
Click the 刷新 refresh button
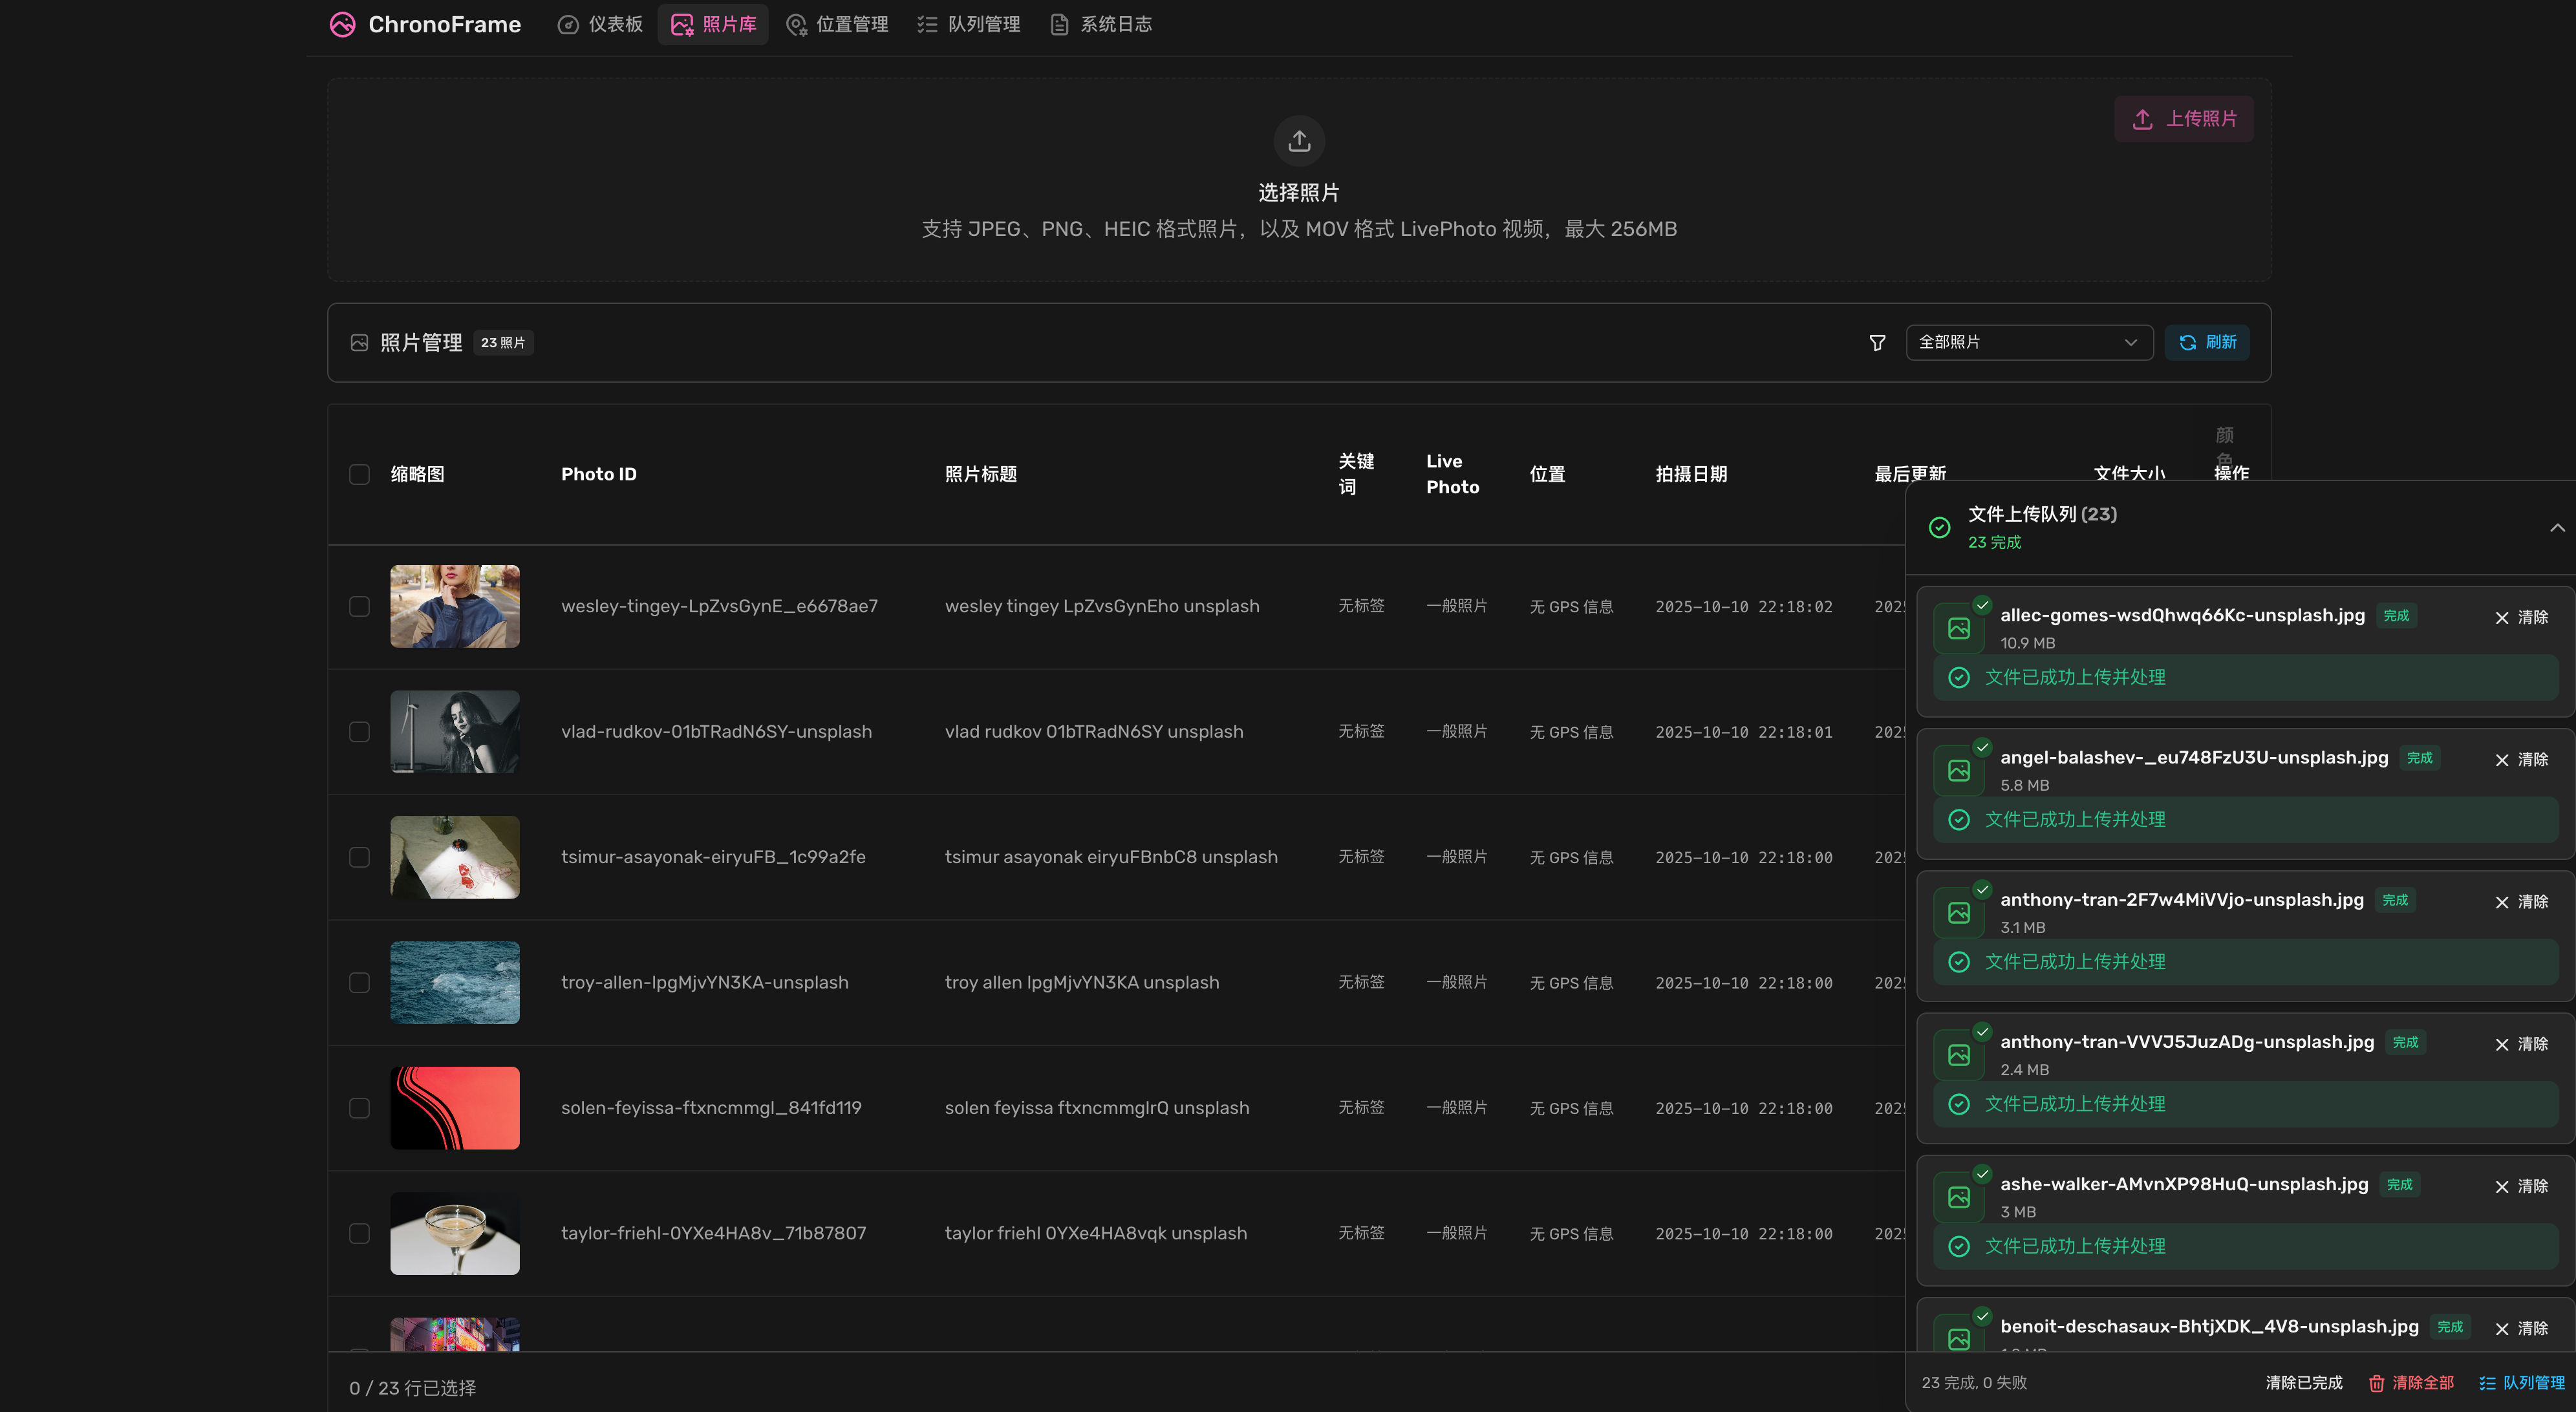[2207, 342]
